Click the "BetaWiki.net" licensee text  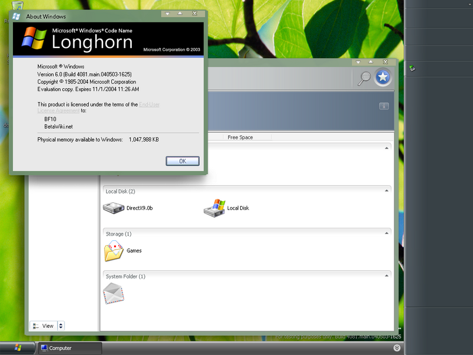[x=59, y=127]
